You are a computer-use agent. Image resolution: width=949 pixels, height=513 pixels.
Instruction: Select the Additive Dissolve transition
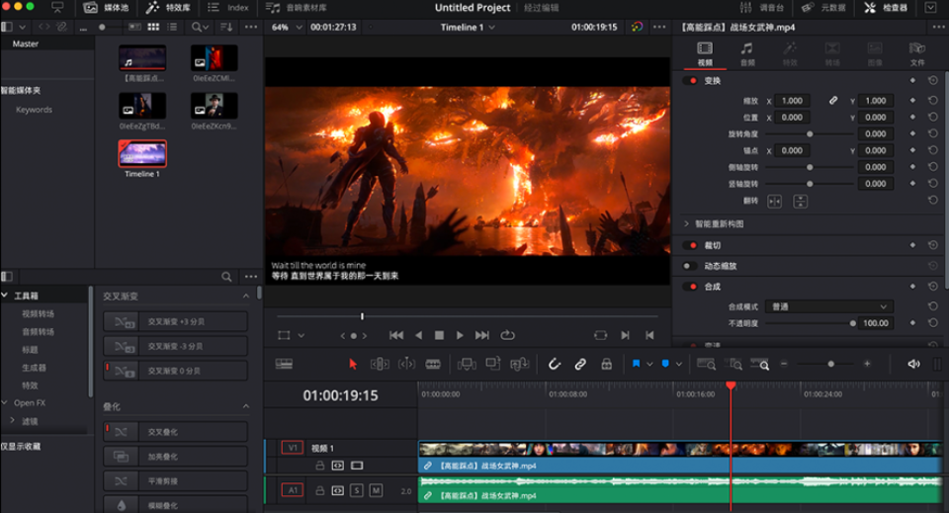pos(176,456)
